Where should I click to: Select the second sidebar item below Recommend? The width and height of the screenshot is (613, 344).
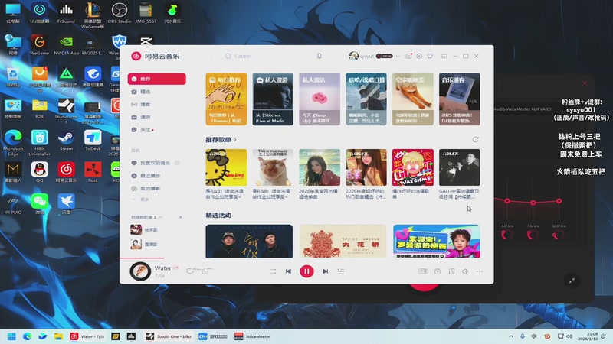157,92
